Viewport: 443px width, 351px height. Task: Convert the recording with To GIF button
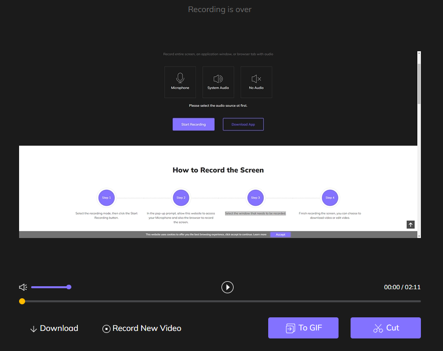[303, 328]
